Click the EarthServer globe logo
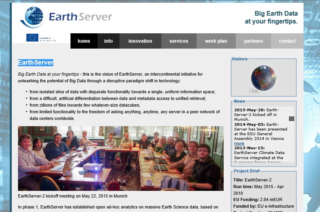The height and width of the screenshot is (212, 320). click(x=32, y=17)
